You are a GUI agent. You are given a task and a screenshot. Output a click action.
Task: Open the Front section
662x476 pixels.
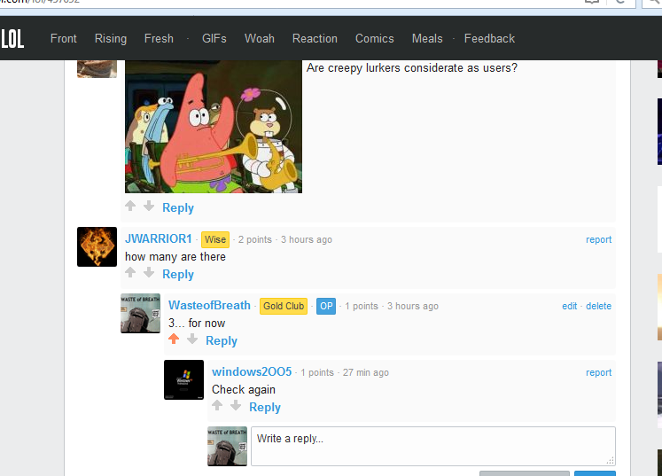[x=63, y=38]
